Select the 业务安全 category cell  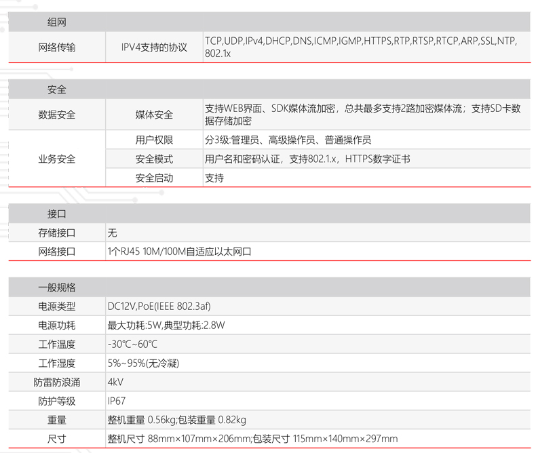coord(57,159)
